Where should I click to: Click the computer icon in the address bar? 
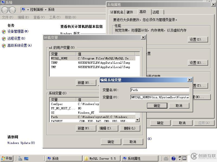tap(23, 9)
